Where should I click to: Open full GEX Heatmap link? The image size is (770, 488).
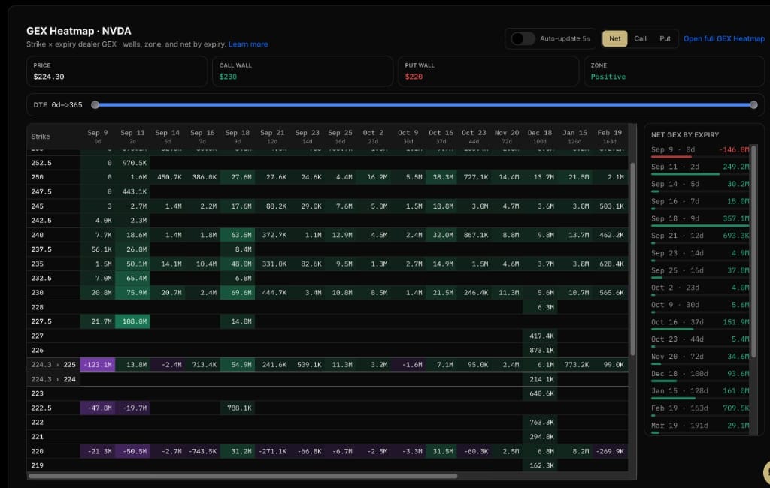(724, 38)
